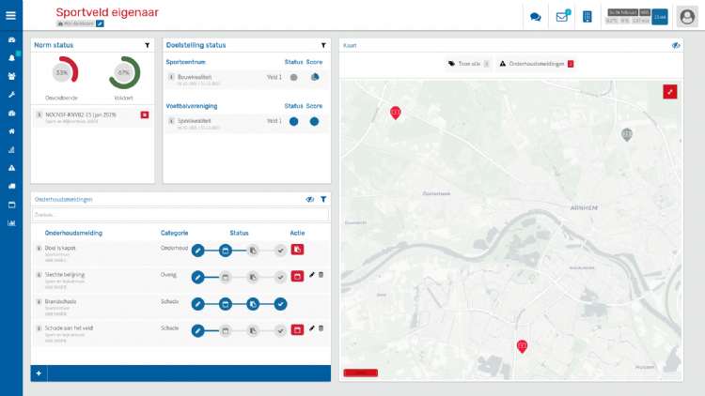The image size is (705, 396).
Task: Open the mail envelope icon in header
Action: (562, 16)
